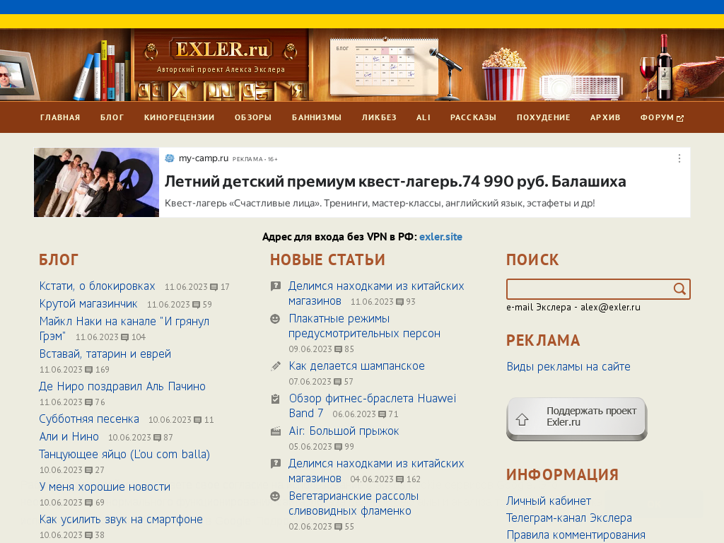
Task: Click the popcorn bucket icon
Action: (x=503, y=74)
